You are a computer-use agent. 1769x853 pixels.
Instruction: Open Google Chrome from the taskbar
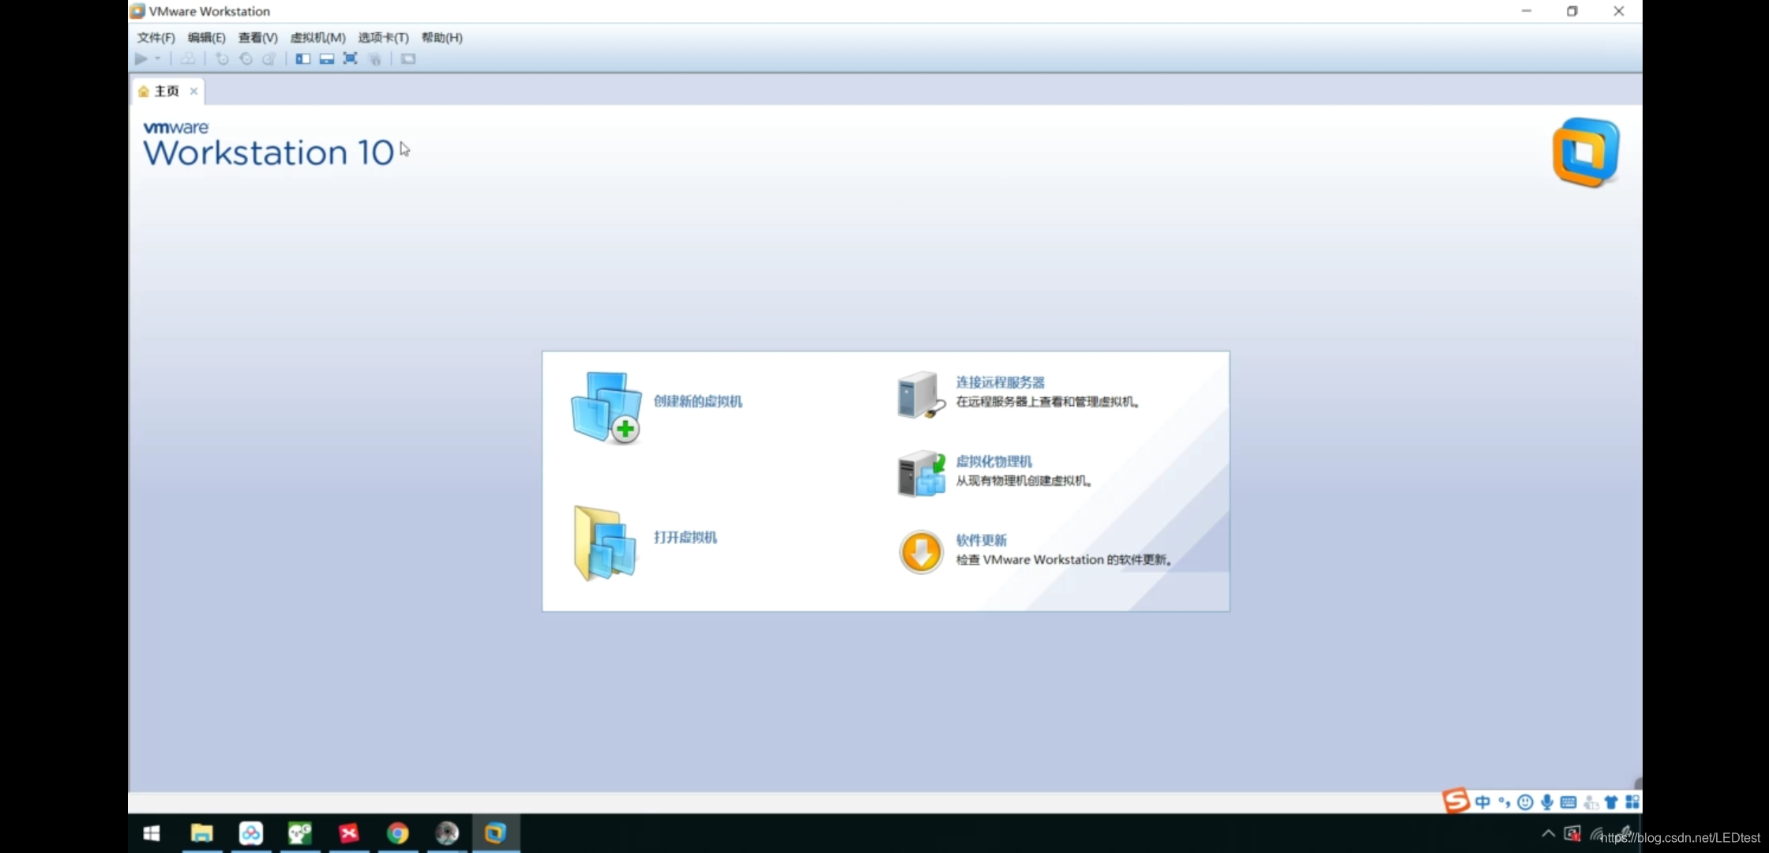pos(398,833)
